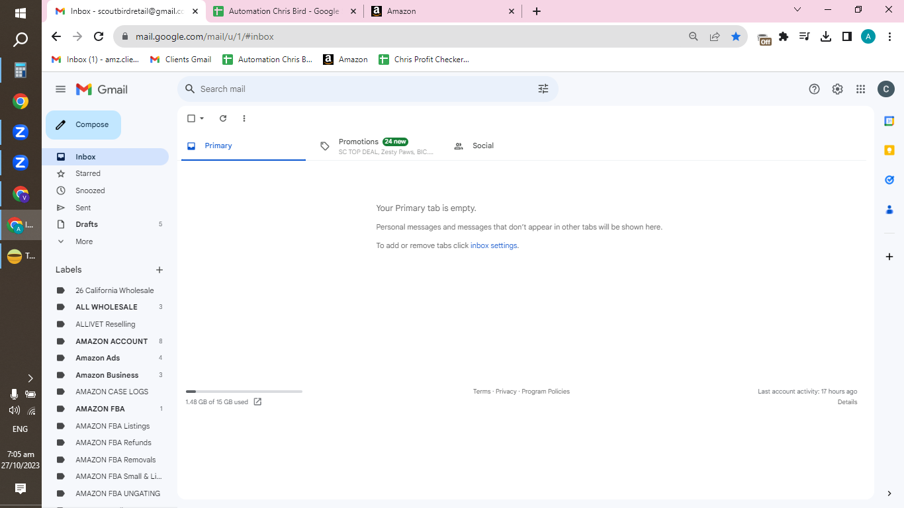Switch to the Promotions tab
Image resolution: width=904 pixels, height=508 pixels.
pos(376,146)
